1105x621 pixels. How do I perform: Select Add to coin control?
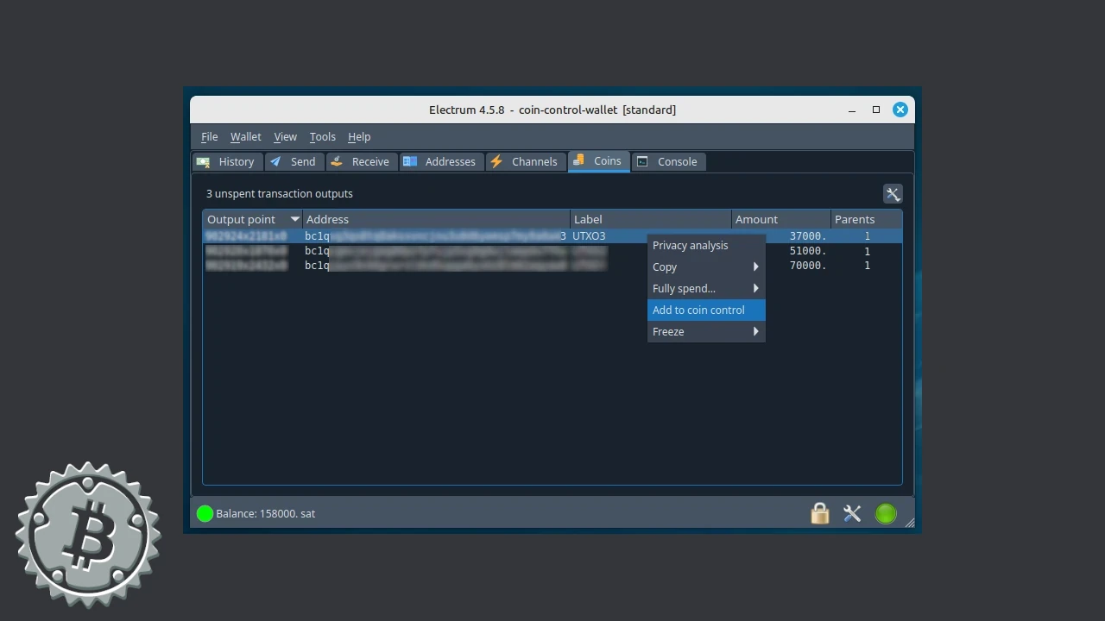point(706,310)
